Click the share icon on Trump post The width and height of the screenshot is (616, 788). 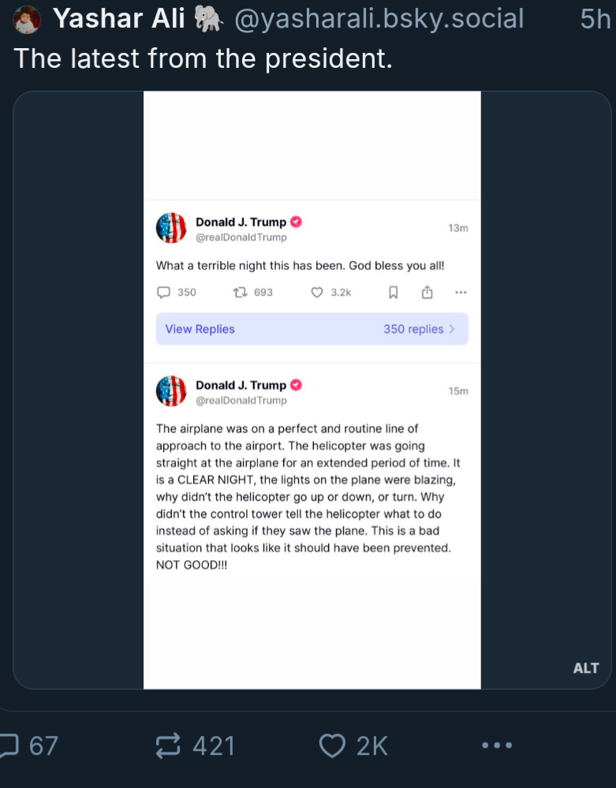coord(427,292)
